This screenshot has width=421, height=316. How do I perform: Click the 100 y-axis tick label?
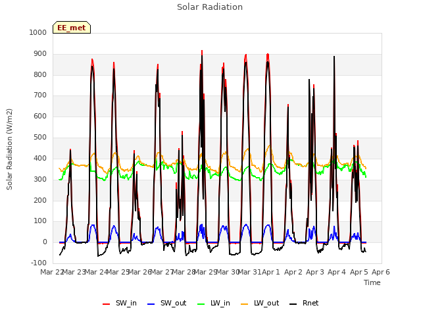pyautogui.click(x=40, y=221)
